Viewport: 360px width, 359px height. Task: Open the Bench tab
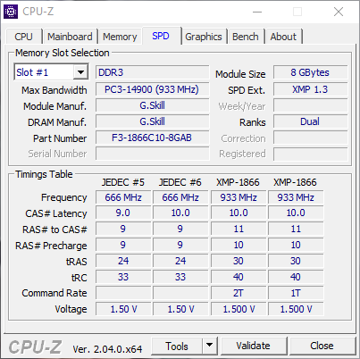coord(246,37)
